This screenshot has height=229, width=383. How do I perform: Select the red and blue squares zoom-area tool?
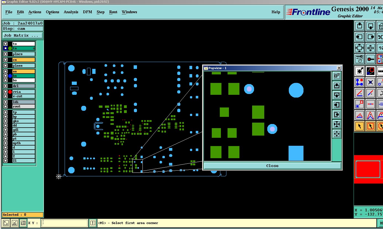click(371, 71)
